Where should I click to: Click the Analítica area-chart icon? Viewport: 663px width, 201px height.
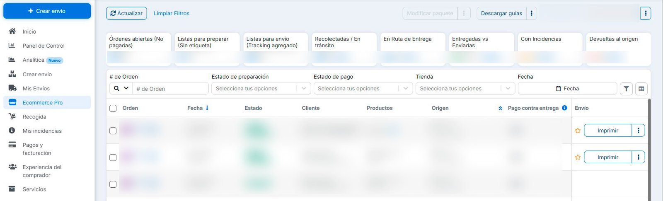[12, 60]
